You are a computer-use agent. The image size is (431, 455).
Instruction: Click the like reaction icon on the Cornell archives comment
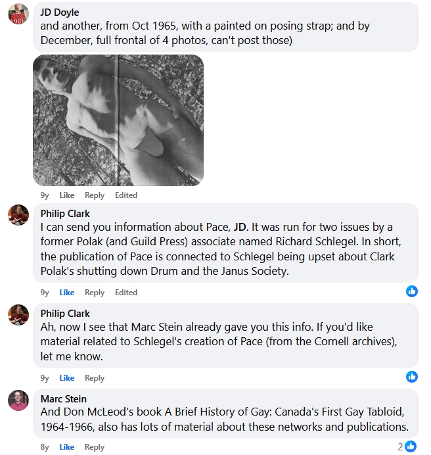pyautogui.click(x=412, y=376)
